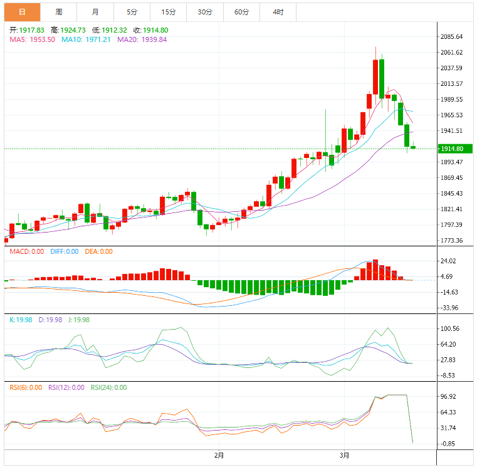Select the 周 (weekly) timeframe tab
This screenshot has height=472, width=482.
(x=58, y=12)
